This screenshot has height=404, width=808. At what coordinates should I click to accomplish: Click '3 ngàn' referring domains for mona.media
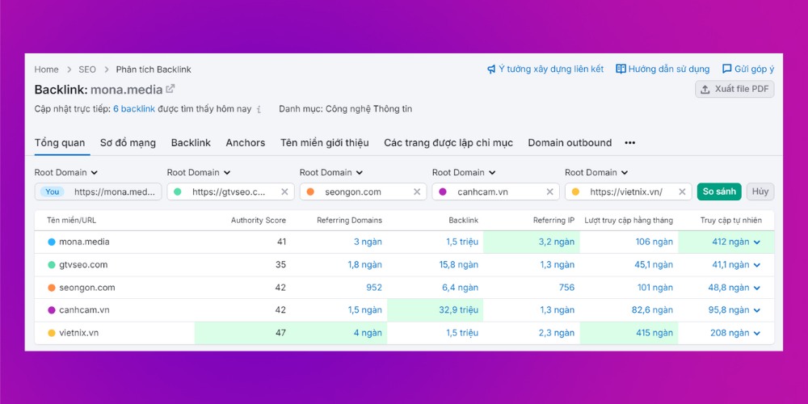tap(368, 242)
